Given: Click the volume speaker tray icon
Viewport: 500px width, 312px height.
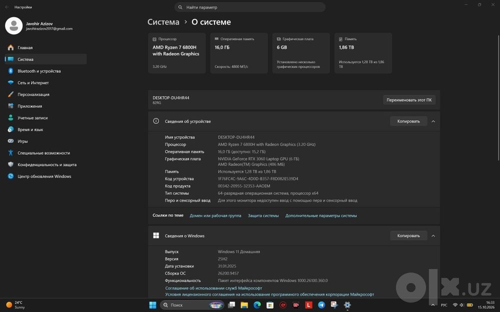Looking at the screenshot, I should pos(461,305).
